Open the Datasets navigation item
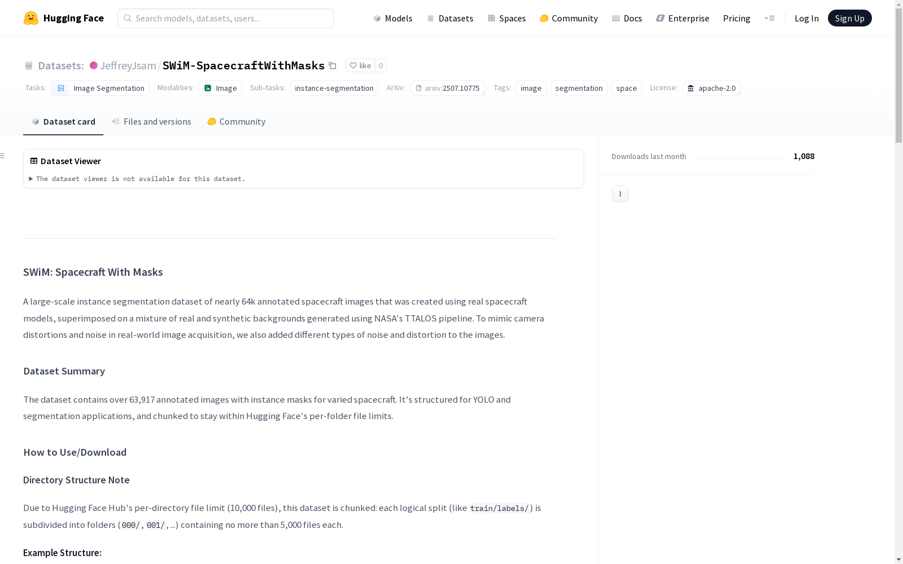This screenshot has height=564, width=903. pos(450,18)
